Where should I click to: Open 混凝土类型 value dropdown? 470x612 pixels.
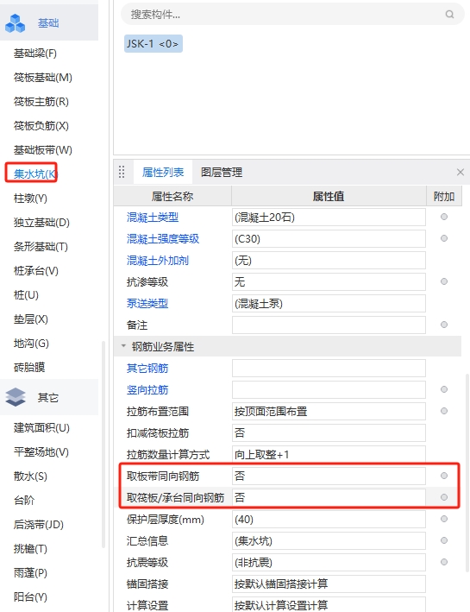click(329, 217)
